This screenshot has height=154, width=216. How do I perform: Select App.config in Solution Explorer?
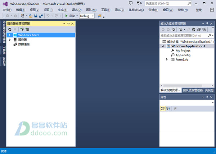click(x=183, y=55)
